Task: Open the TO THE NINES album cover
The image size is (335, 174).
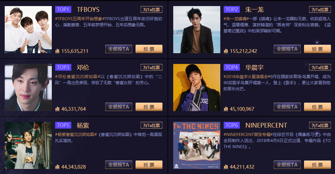Action: tap(197, 145)
